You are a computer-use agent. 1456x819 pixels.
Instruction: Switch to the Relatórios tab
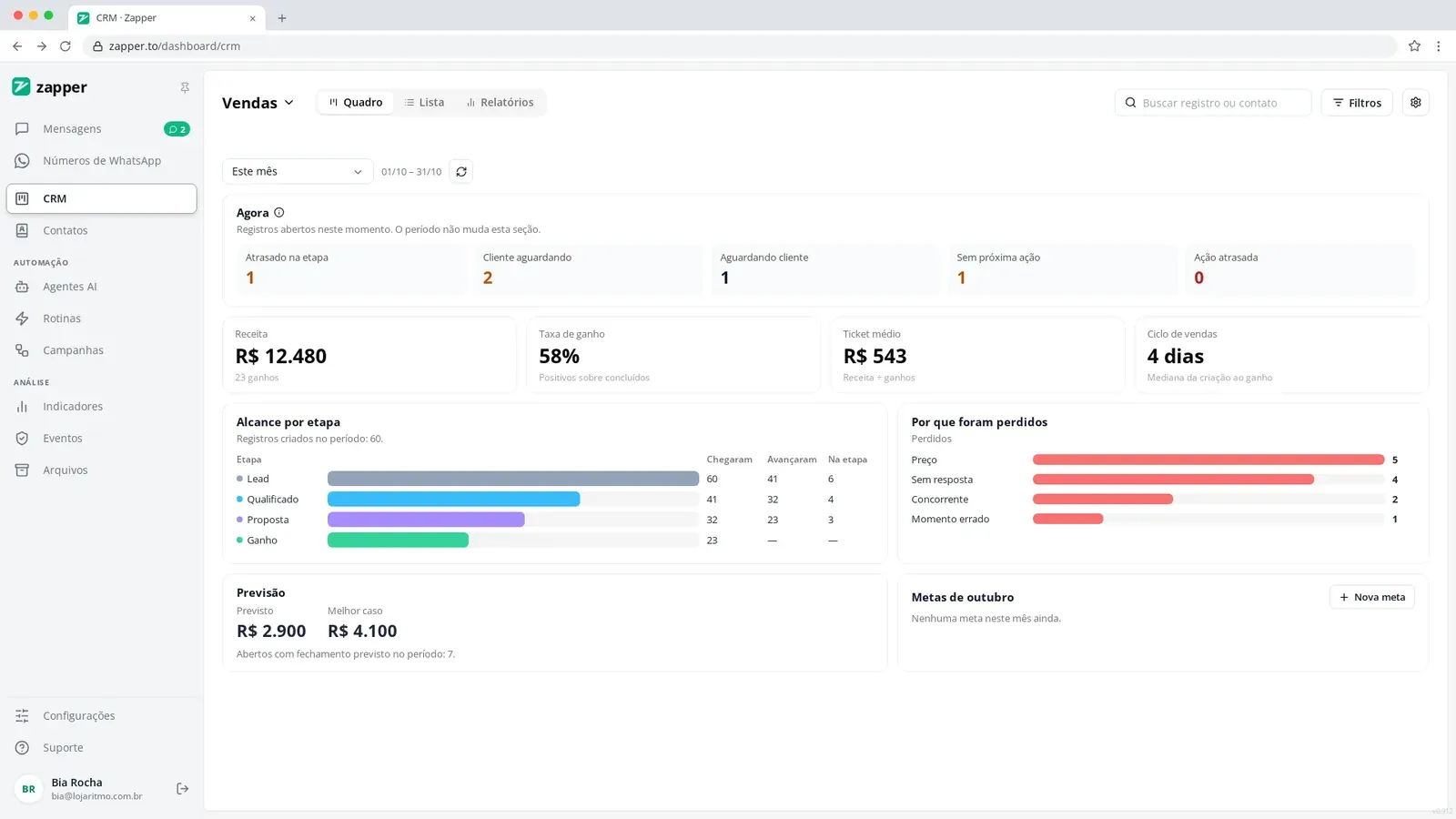tap(500, 102)
